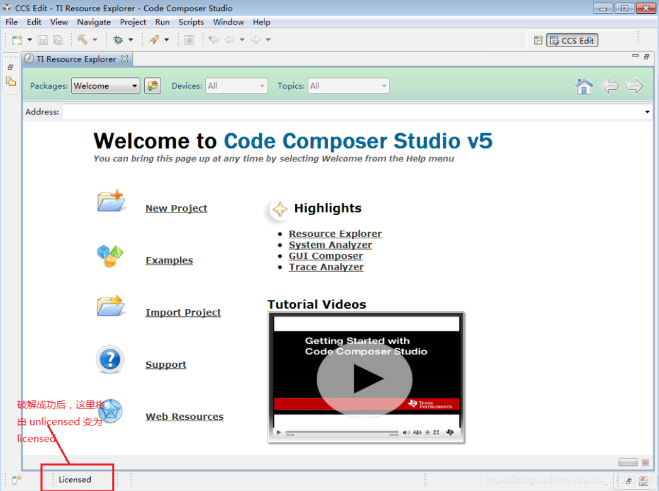Click the Home icon in Resource Explorer
Screen dimensions: 659x491
583,86
